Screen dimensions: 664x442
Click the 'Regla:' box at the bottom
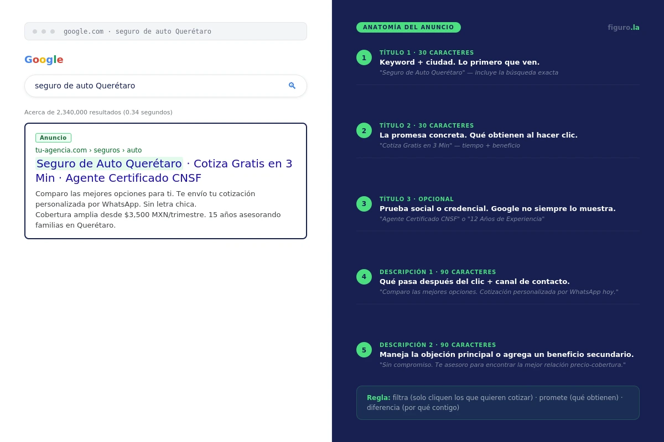pyautogui.click(x=498, y=403)
